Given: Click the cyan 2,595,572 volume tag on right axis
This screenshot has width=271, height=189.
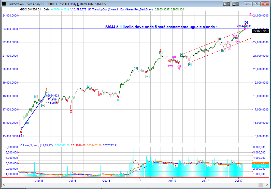Looking at the screenshot, I should point(261,166).
